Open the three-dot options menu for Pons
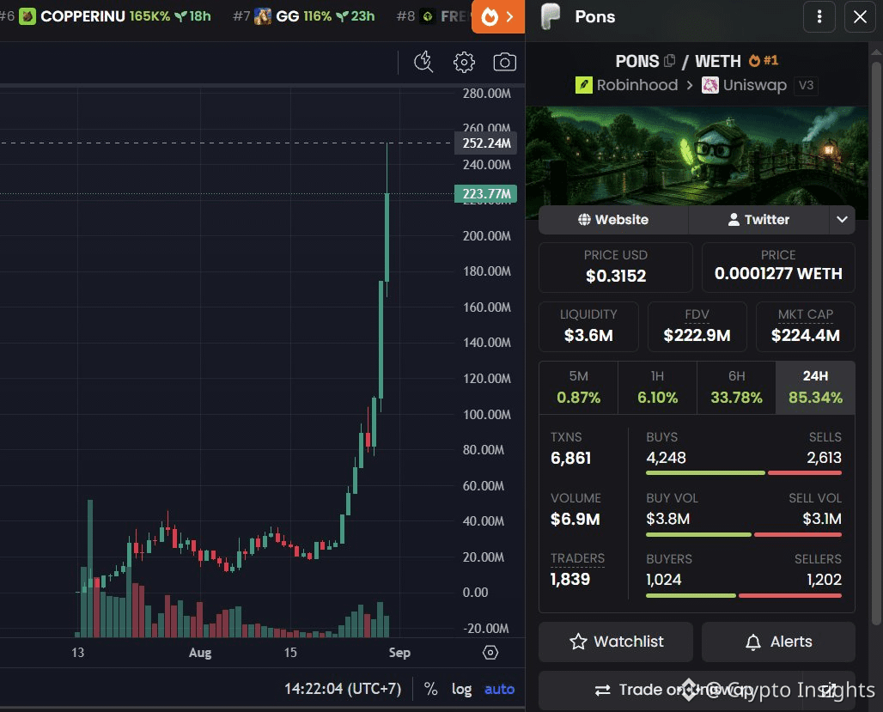 coord(819,16)
